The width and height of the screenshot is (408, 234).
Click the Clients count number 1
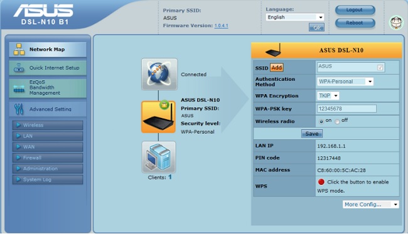click(x=170, y=178)
